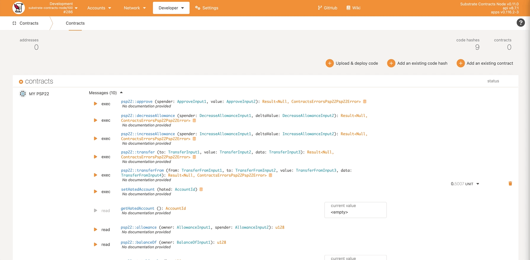Click Upload & deploy code
530x260 pixels.
point(352,63)
